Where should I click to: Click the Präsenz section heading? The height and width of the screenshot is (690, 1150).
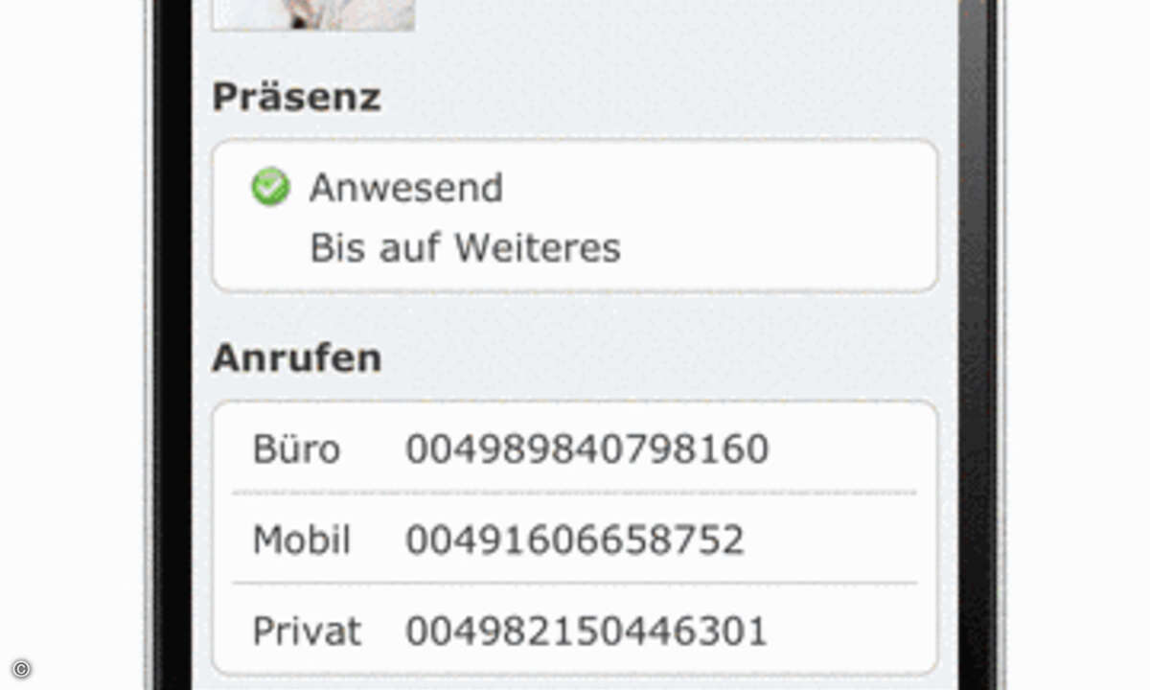(296, 97)
